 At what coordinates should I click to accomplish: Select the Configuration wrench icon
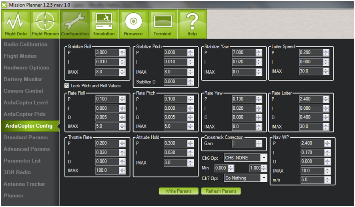point(74,24)
